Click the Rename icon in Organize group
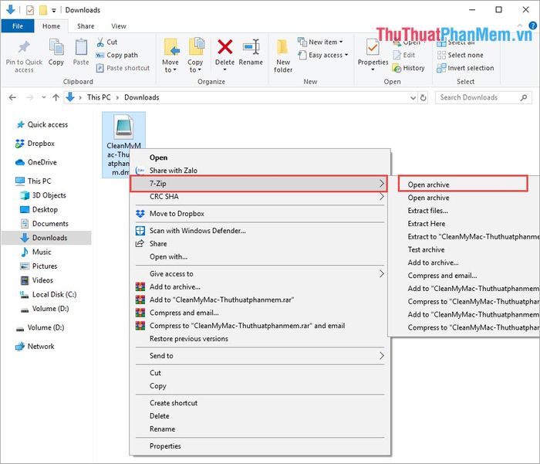Image resolution: width=540 pixels, height=464 pixels. 251,49
